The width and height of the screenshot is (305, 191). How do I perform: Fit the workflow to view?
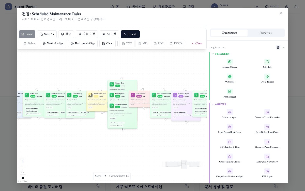pos(23,172)
